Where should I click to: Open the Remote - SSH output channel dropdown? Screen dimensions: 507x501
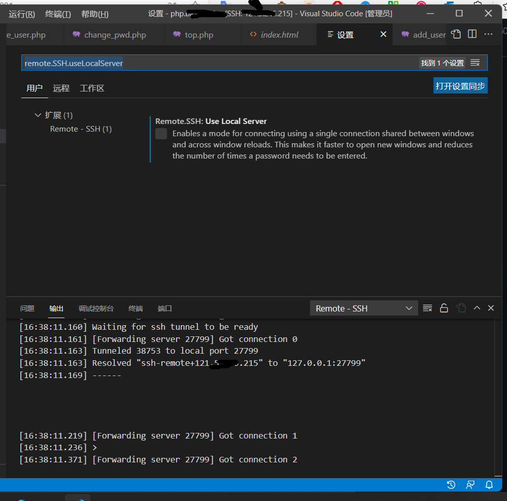(363, 308)
